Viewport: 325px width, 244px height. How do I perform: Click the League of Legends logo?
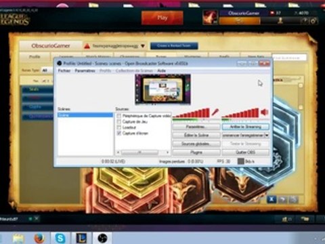pyautogui.click(x=15, y=19)
